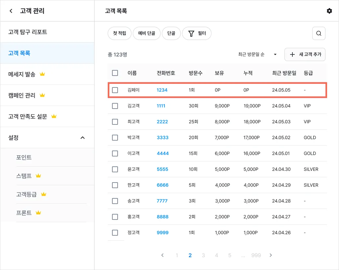
Task: Apply the 예비 단골 filter chip
Action: [x=147, y=33]
